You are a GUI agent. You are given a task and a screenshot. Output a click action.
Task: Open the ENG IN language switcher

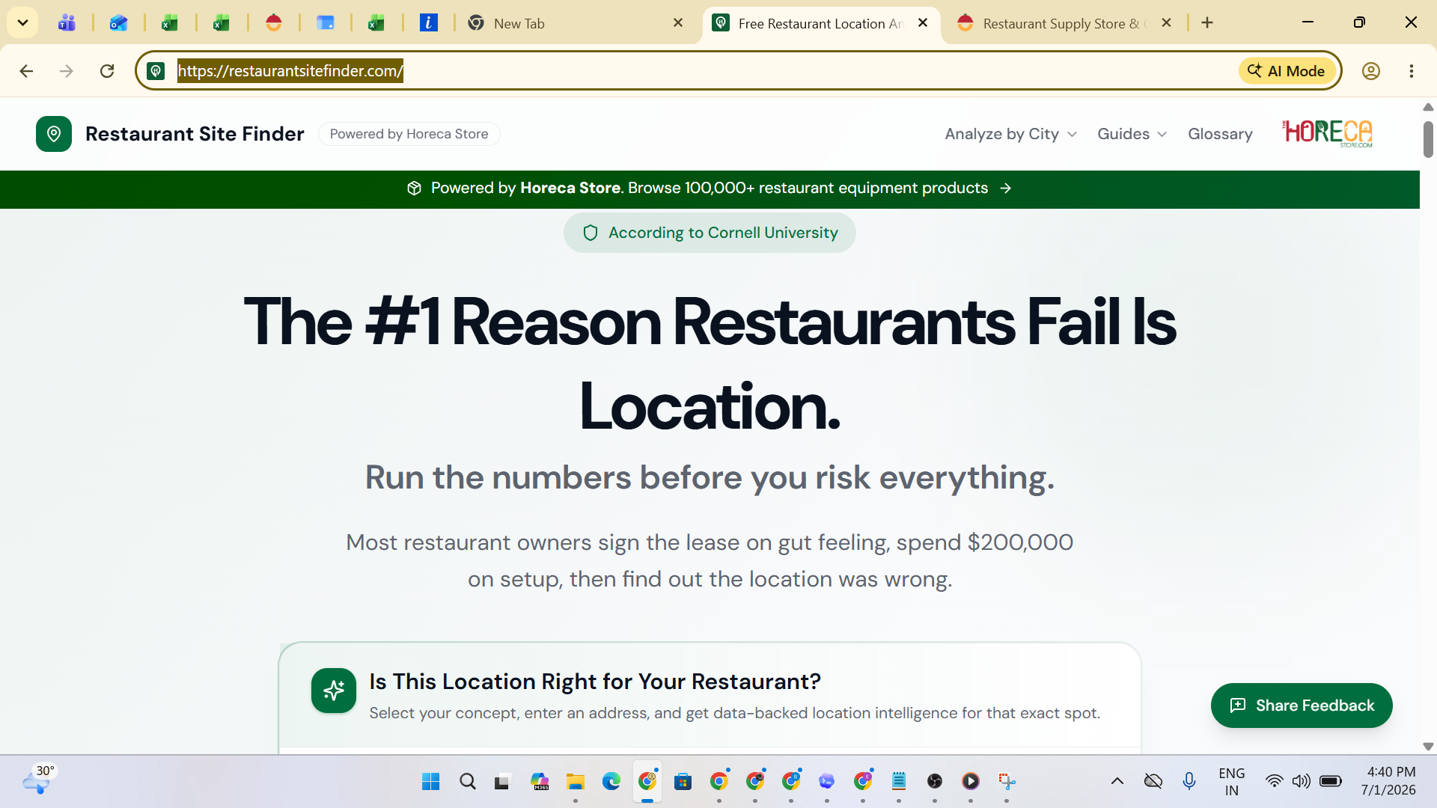coord(1231,781)
